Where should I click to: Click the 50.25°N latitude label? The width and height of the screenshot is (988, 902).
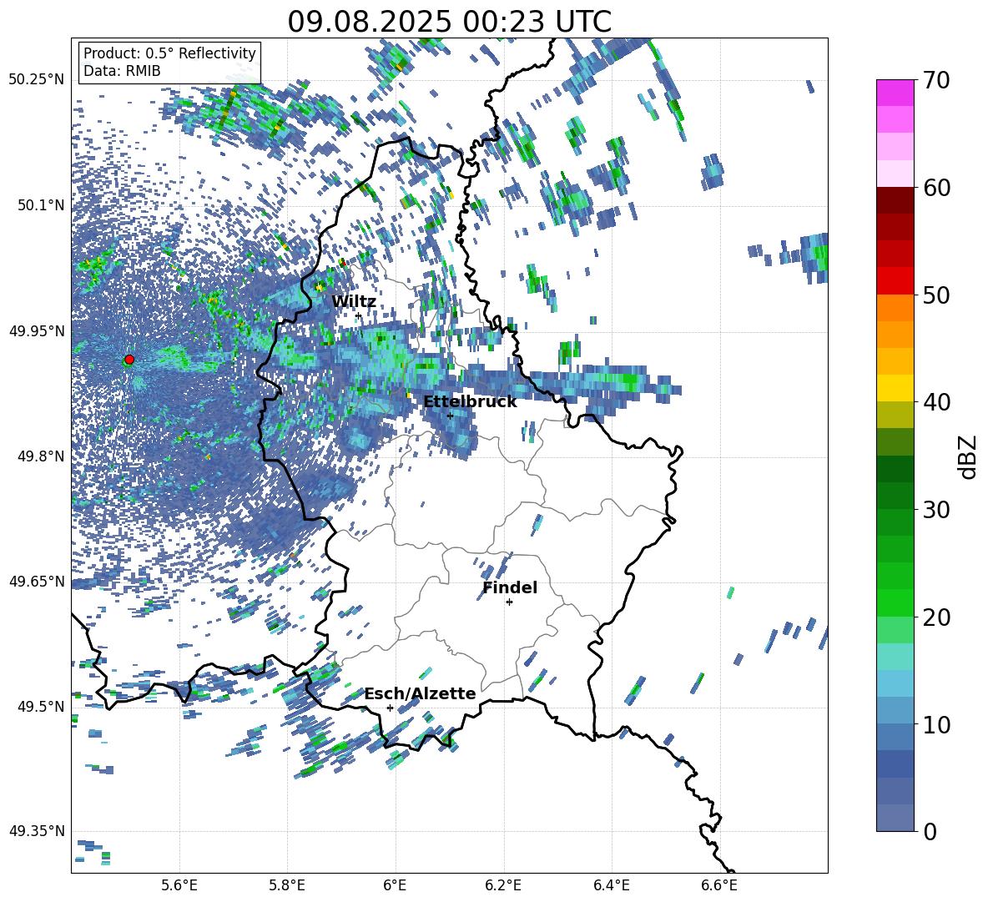(37, 80)
